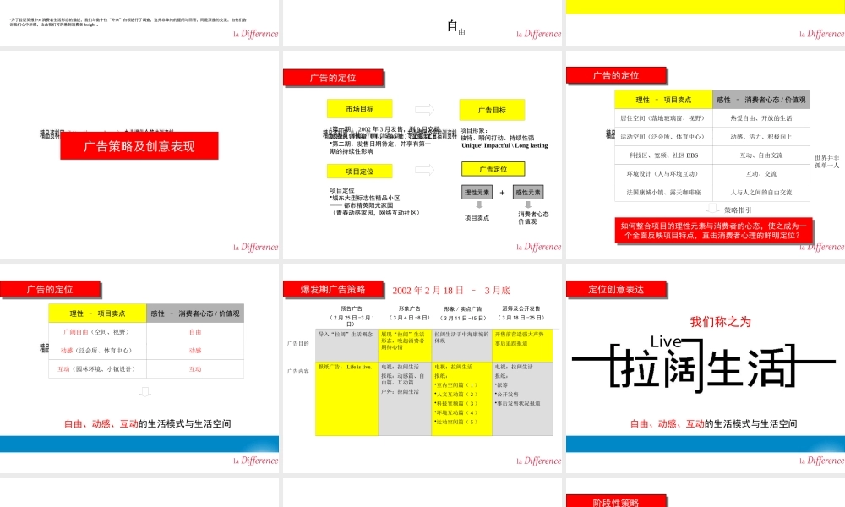Click the side note 世界并非孤单一人
Screen dimensions: 845x507
coord(826,161)
